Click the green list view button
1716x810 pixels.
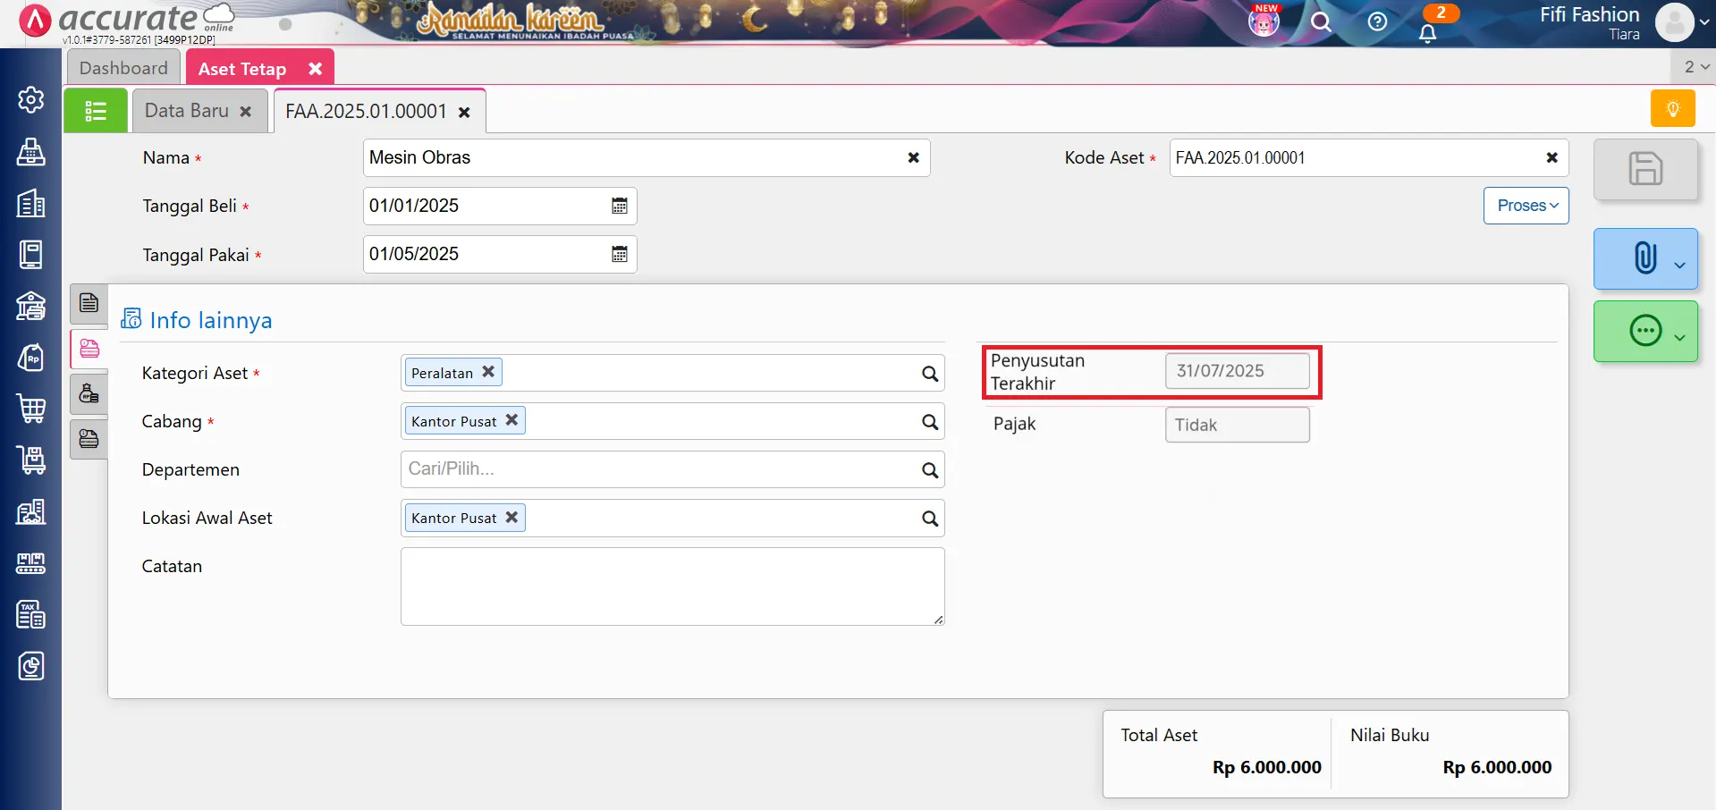tap(96, 111)
